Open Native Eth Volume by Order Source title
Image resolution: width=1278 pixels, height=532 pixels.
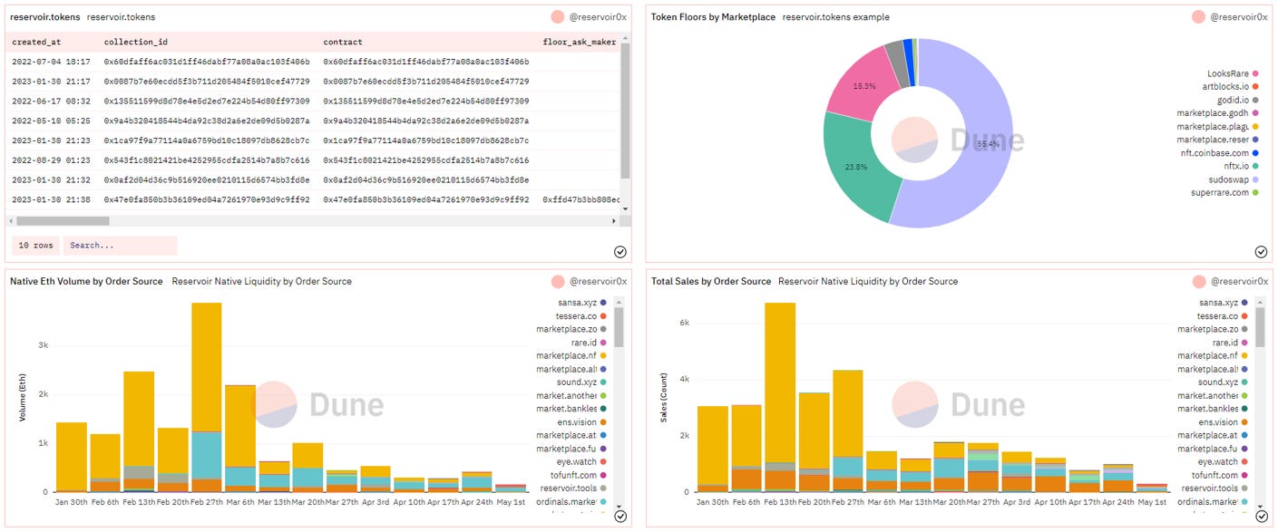87,282
